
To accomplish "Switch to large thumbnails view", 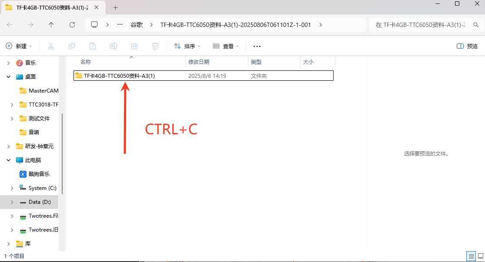I will click(x=481, y=256).
